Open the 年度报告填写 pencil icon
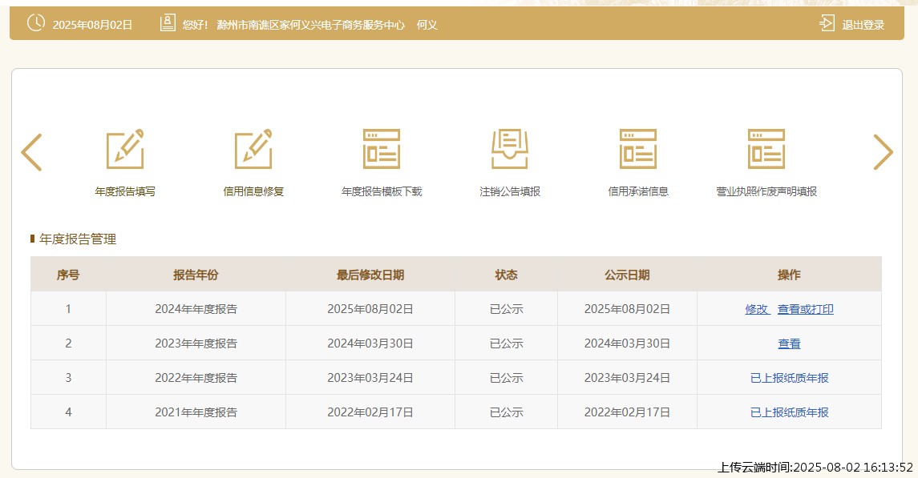Viewport: 918px width, 478px height. [125, 149]
